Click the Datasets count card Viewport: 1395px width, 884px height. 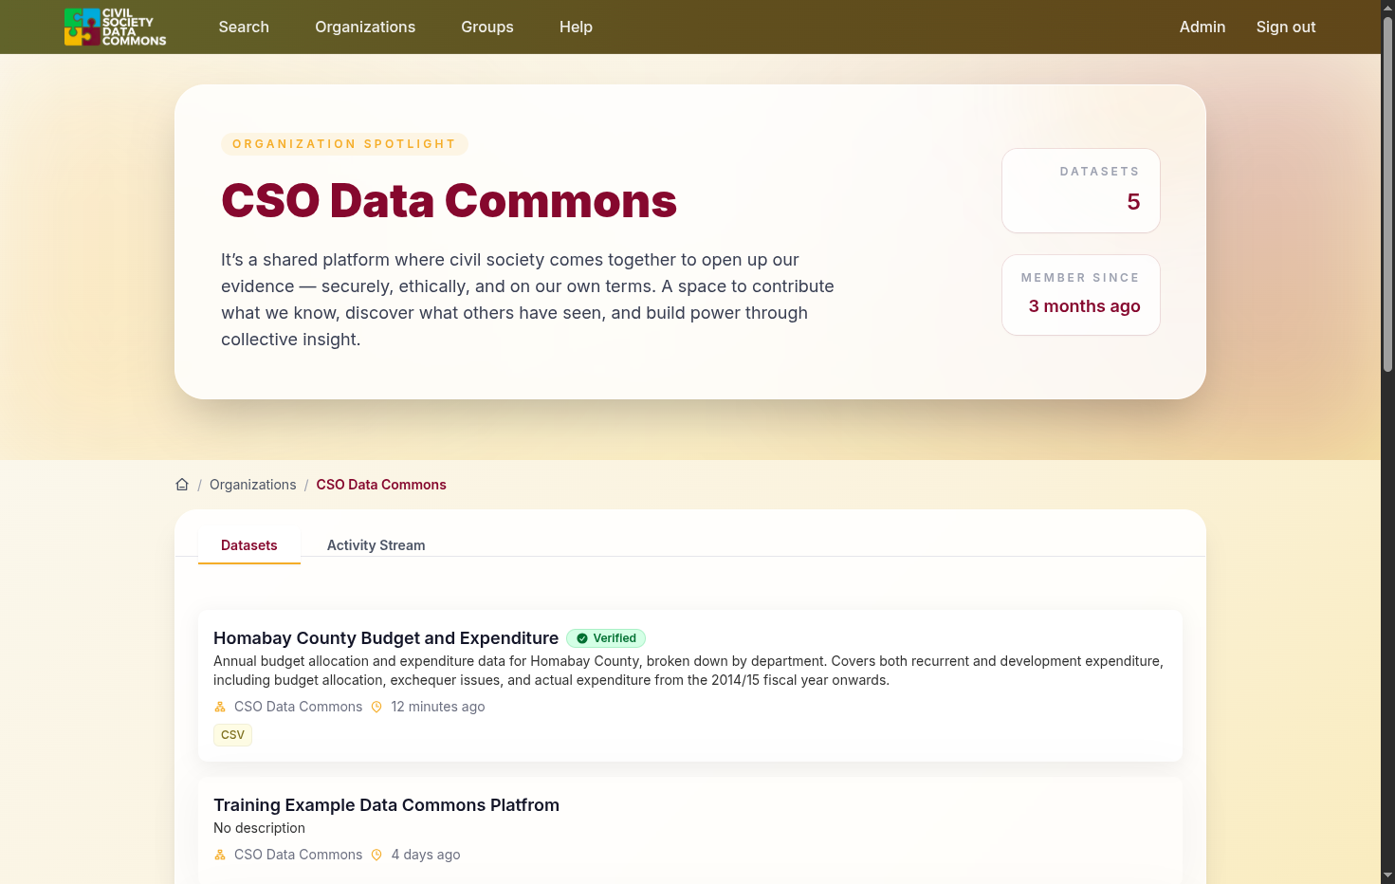1081,191
